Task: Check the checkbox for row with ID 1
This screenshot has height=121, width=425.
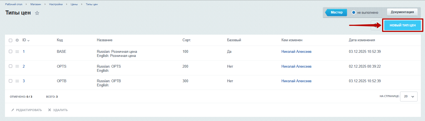Action: pyautogui.click(x=11, y=51)
